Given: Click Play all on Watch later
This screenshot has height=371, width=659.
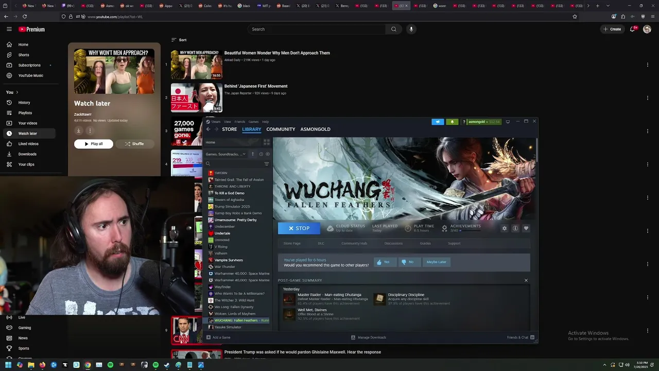Looking at the screenshot, I should [x=93, y=144].
